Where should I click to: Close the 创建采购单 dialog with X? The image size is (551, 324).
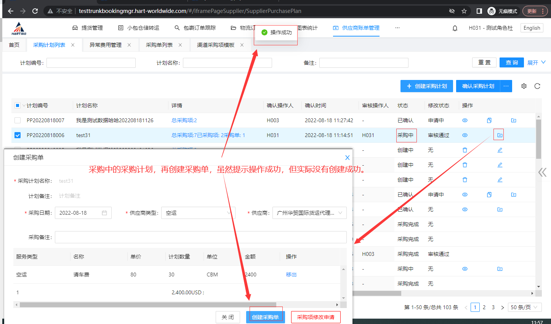[347, 158]
